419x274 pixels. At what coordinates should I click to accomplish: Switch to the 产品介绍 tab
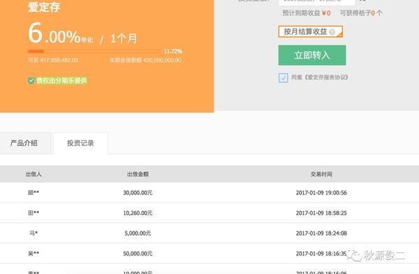coord(24,143)
